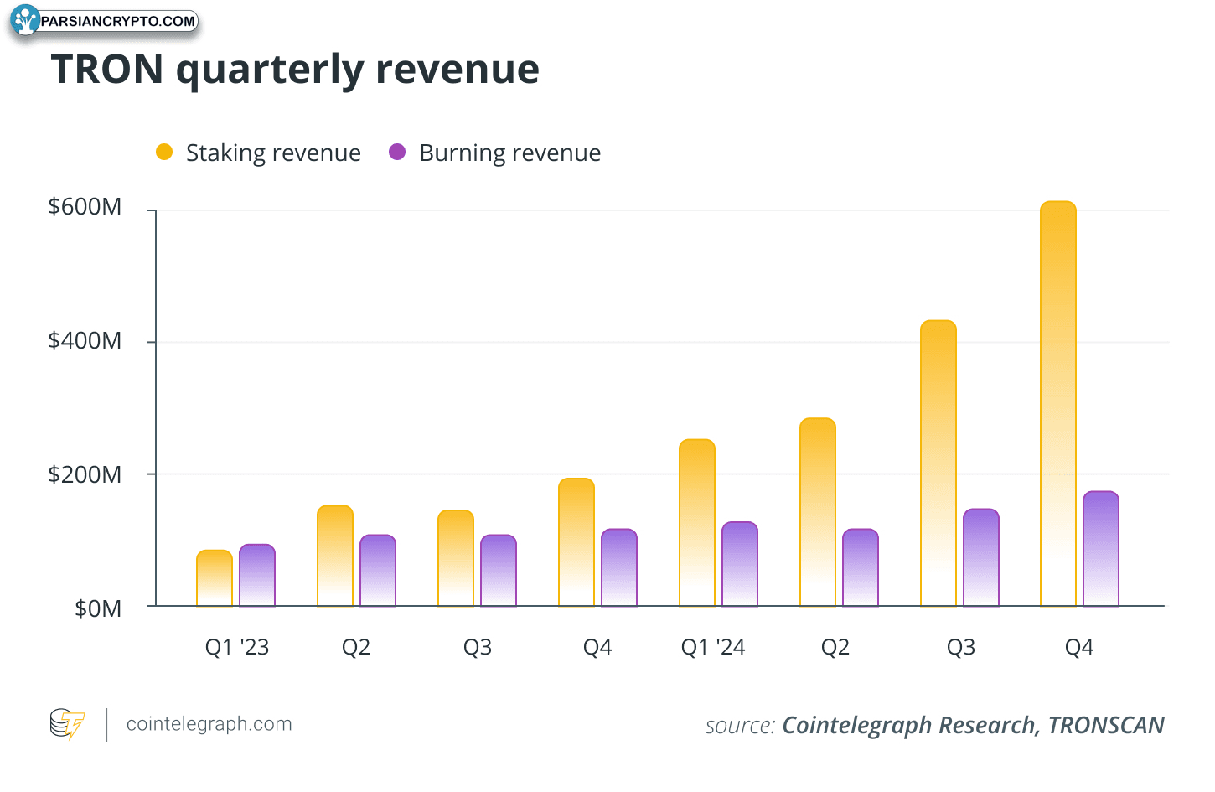Screen dimensions: 1215x792
Task: Click the yellow staking bar for Q1 '24
Action: tap(697, 523)
